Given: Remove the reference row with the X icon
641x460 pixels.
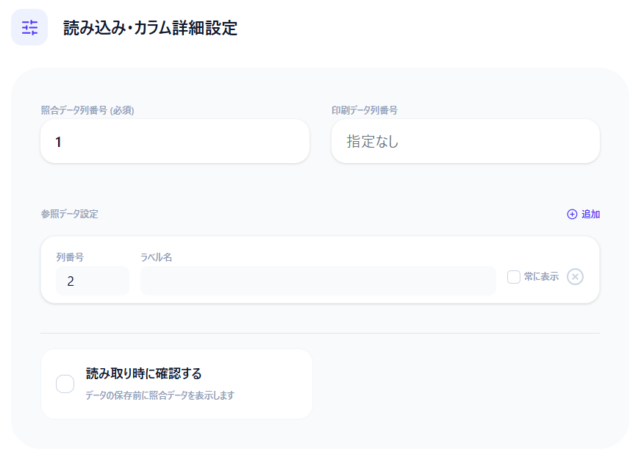Looking at the screenshot, I should tap(575, 276).
